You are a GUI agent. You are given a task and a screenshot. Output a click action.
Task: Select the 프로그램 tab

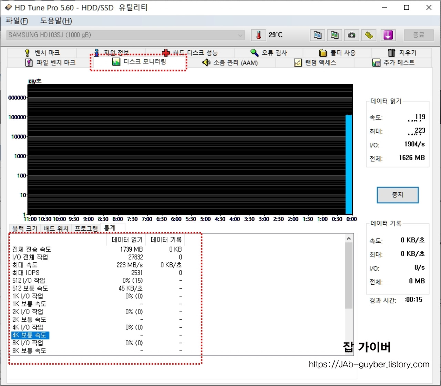[86, 228]
